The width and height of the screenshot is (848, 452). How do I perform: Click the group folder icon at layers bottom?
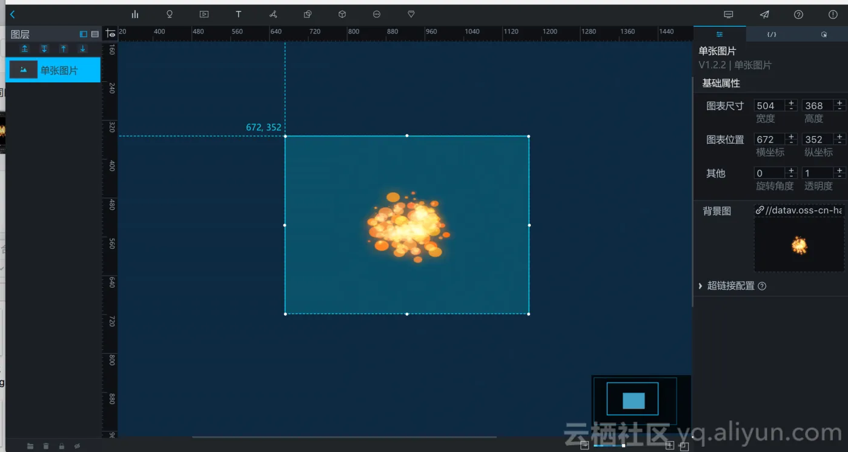click(x=30, y=446)
